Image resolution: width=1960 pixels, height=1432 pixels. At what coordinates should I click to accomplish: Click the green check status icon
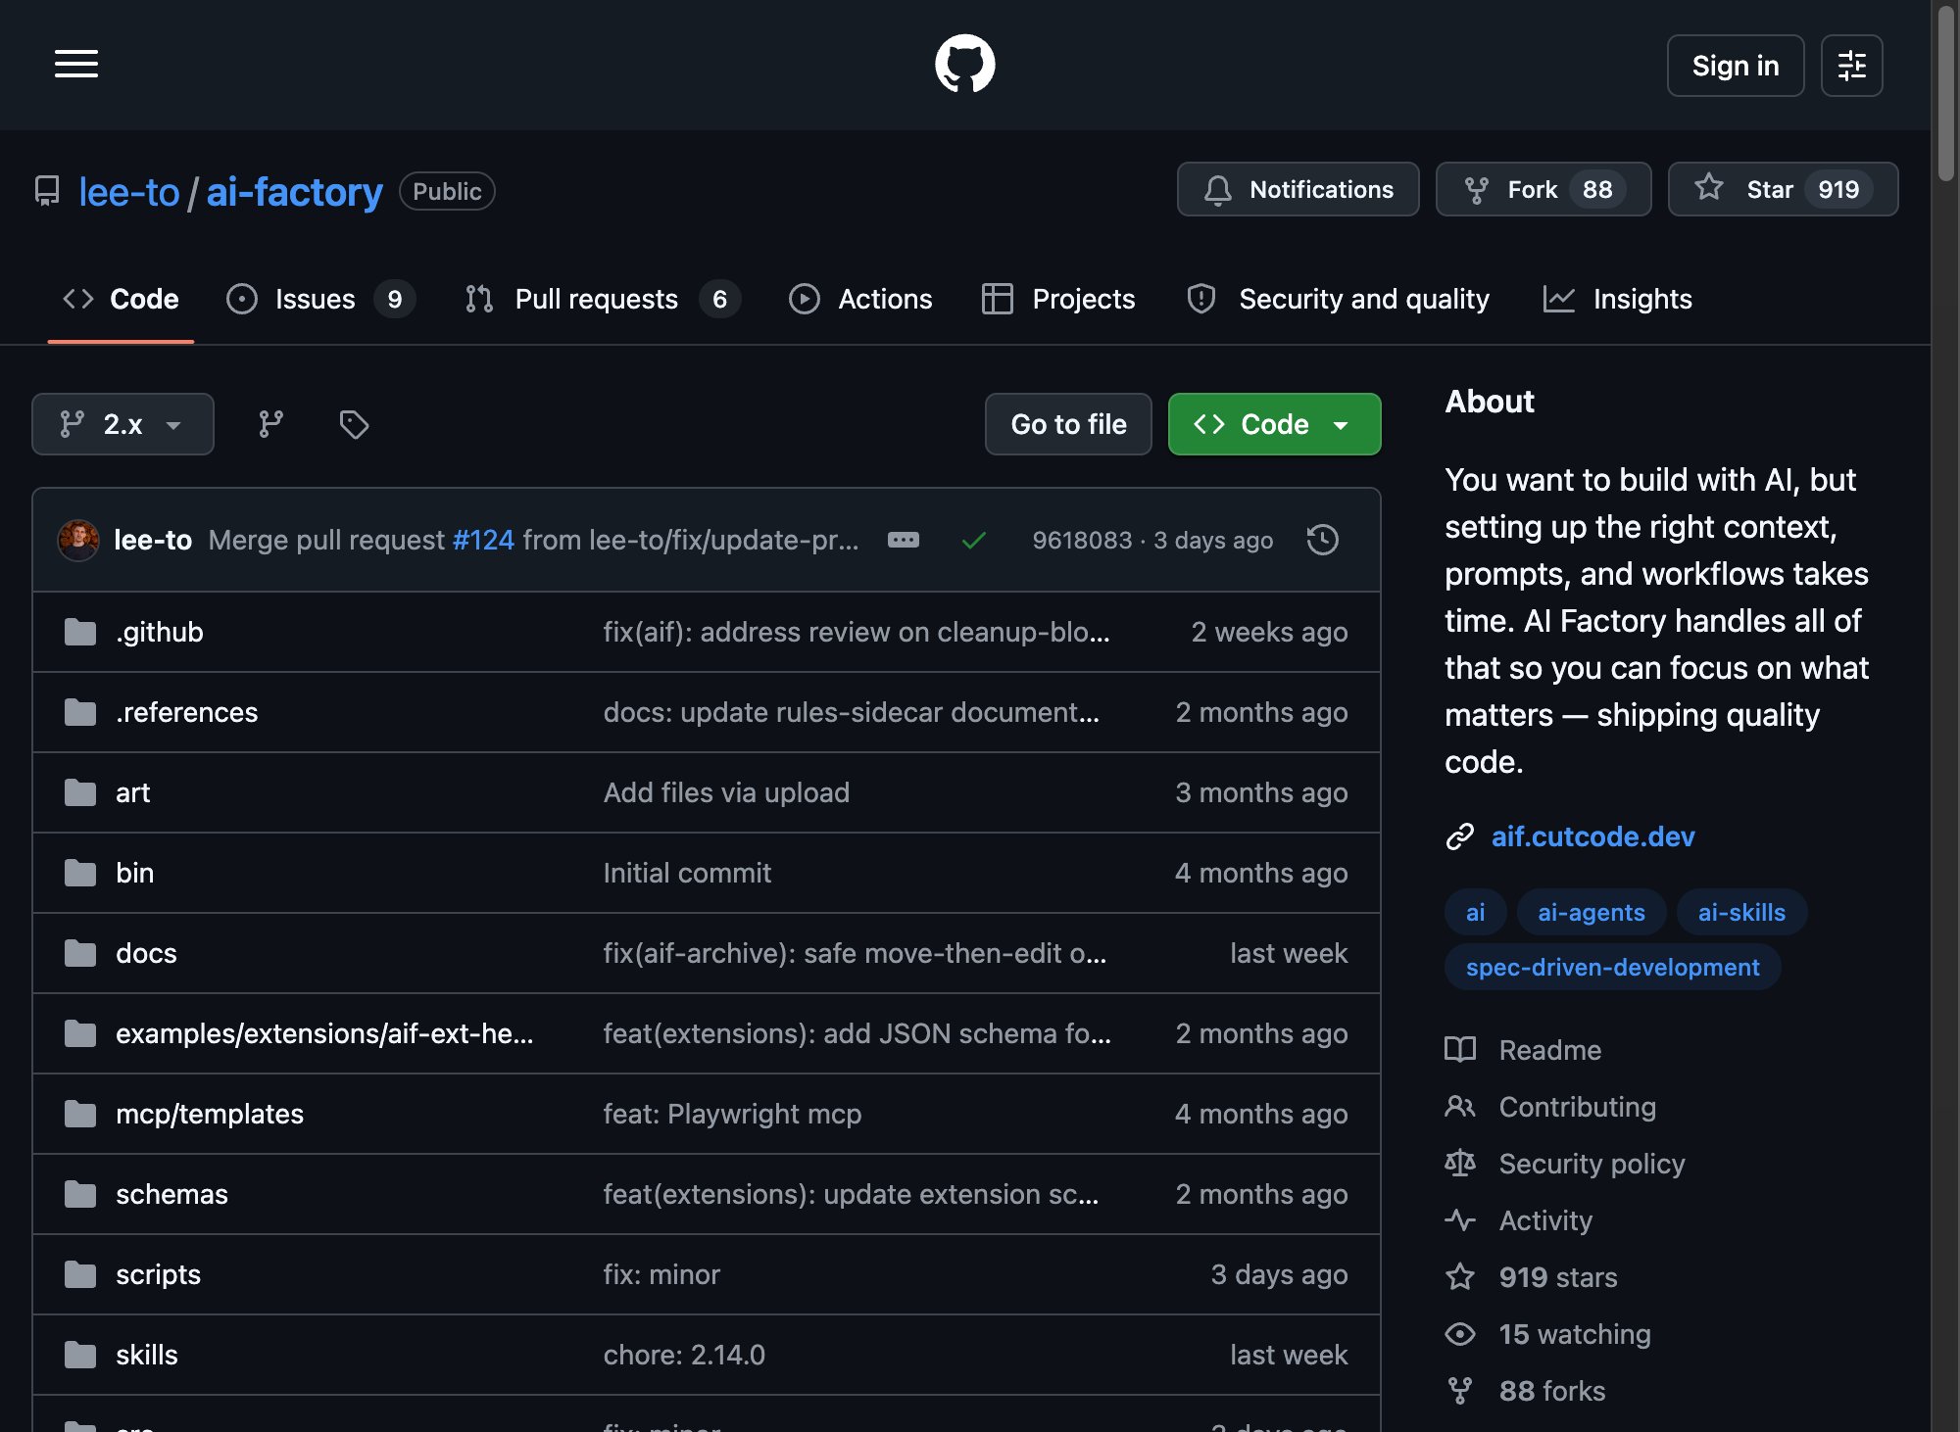click(x=973, y=540)
